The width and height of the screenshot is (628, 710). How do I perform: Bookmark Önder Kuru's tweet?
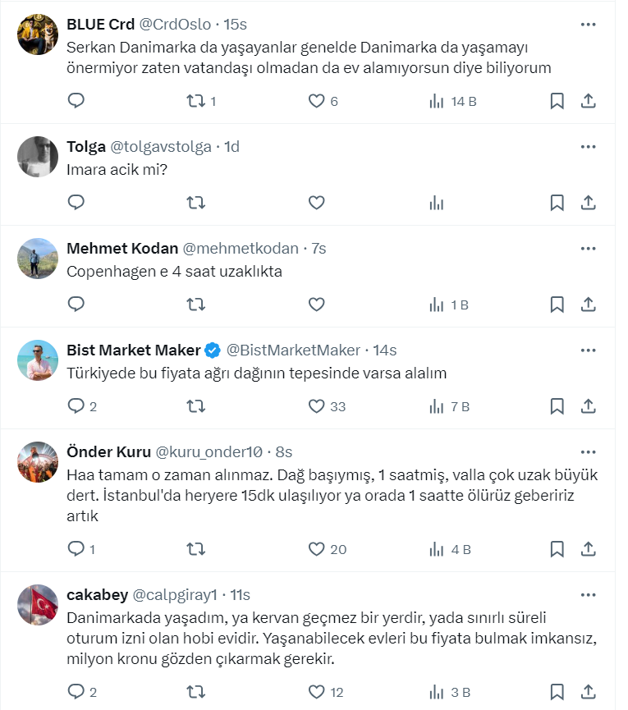(557, 549)
